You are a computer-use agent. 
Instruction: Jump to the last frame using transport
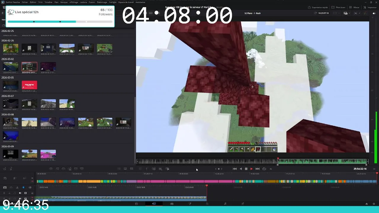pyautogui.click(x=257, y=169)
